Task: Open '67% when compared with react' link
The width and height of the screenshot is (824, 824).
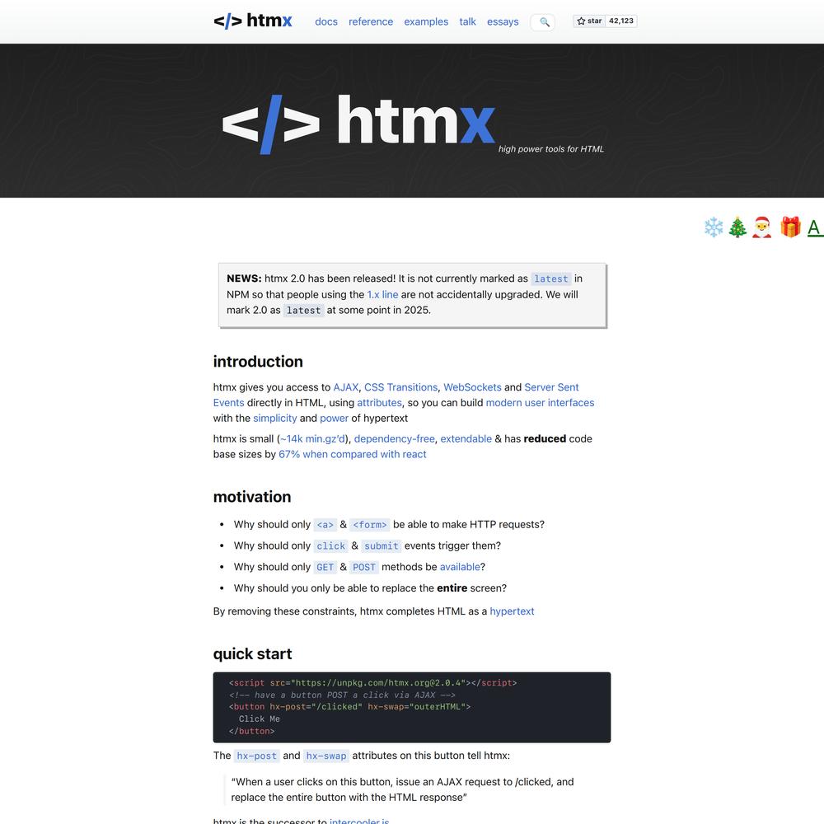Action: pos(352,454)
